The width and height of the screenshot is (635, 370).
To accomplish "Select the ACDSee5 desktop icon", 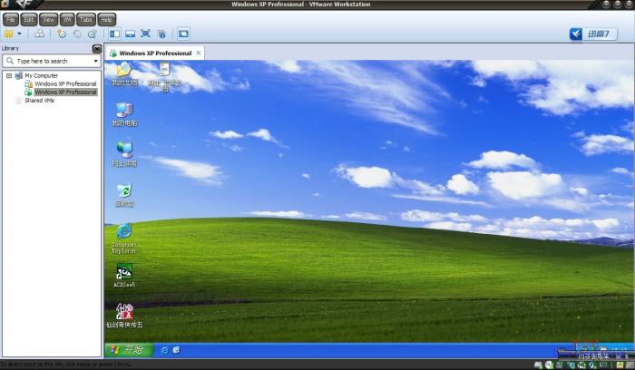I will click(124, 276).
